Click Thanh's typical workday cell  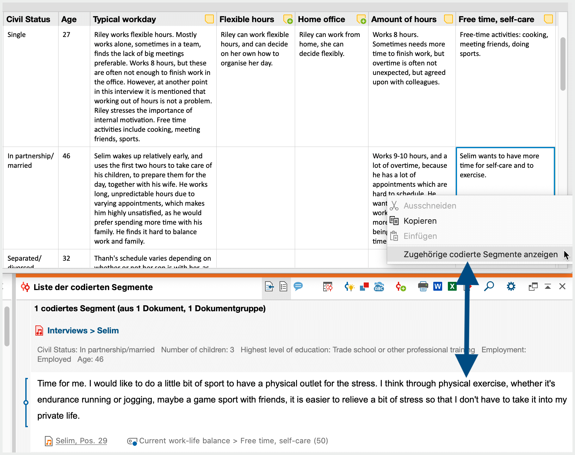click(x=153, y=258)
